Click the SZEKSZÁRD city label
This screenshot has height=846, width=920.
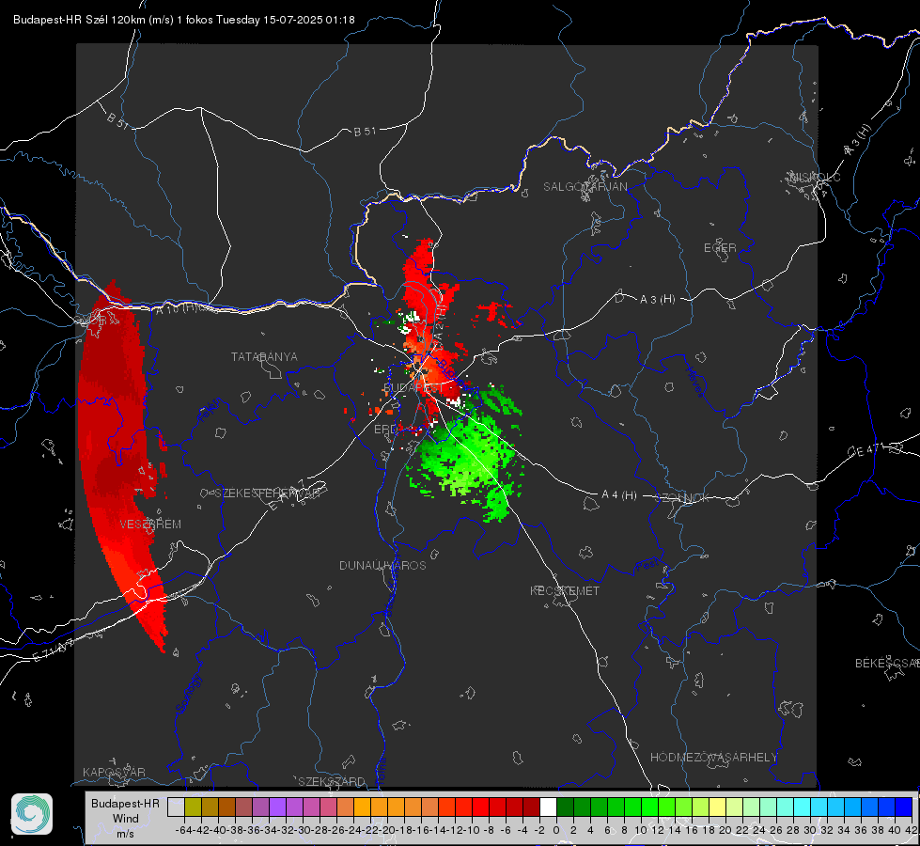point(332,781)
